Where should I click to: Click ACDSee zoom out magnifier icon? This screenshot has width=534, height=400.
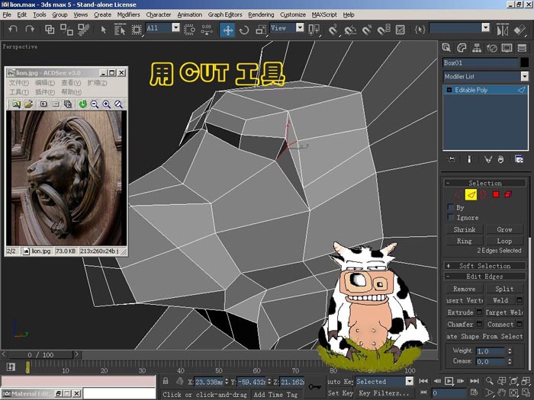tap(95, 104)
